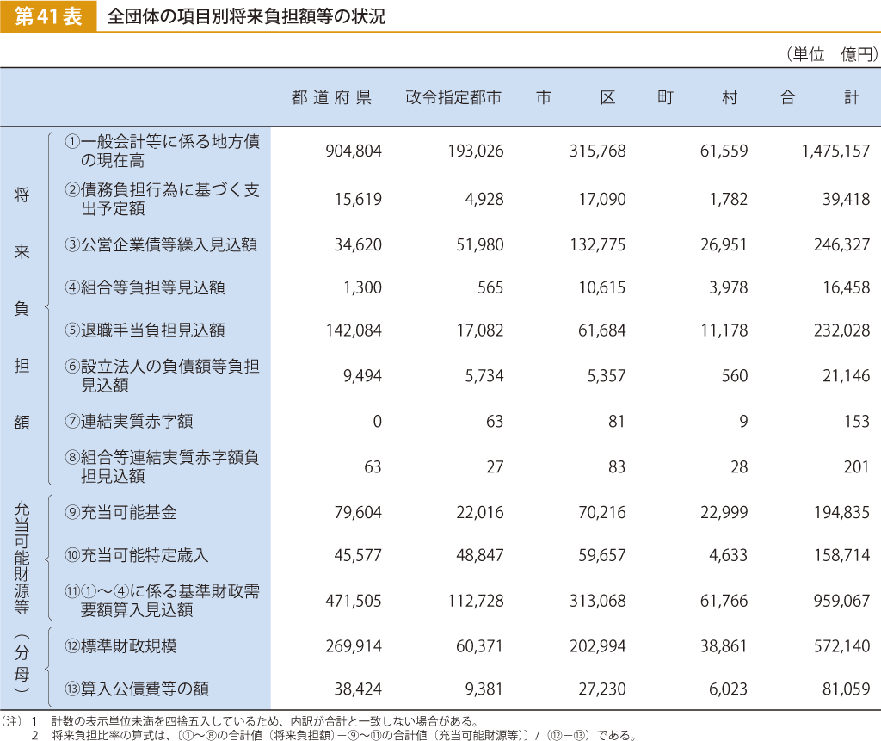Viewport: 881px width, 741px height.
Task: Click the 合計 column header
Action: [820, 97]
